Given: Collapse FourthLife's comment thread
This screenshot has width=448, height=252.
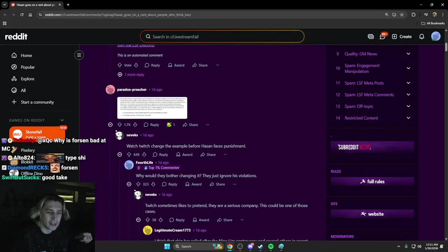Looking at the screenshot, I should click(129, 184).
